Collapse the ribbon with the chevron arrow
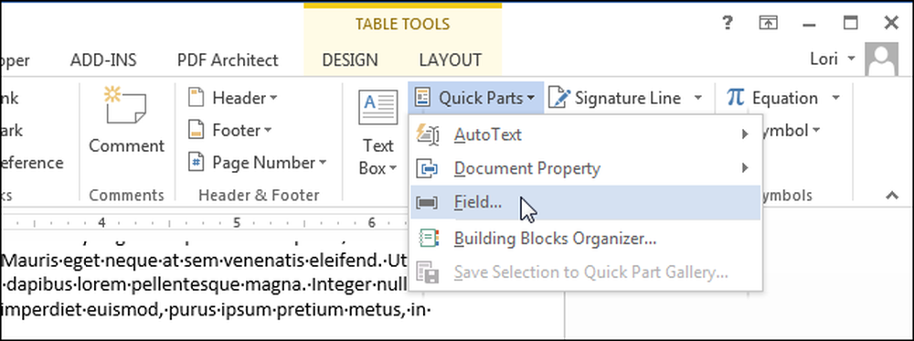The width and height of the screenshot is (914, 341). [x=892, y=197]
